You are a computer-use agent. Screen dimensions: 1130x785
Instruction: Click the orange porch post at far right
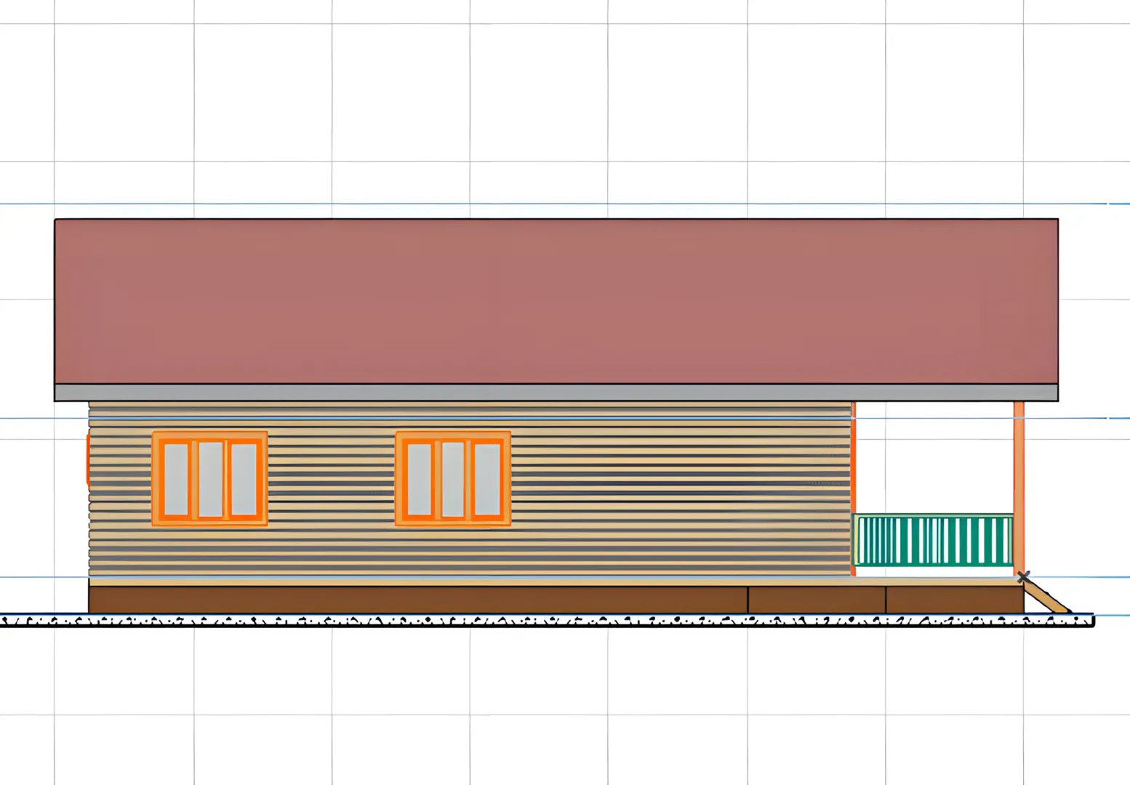(1018, 487)
